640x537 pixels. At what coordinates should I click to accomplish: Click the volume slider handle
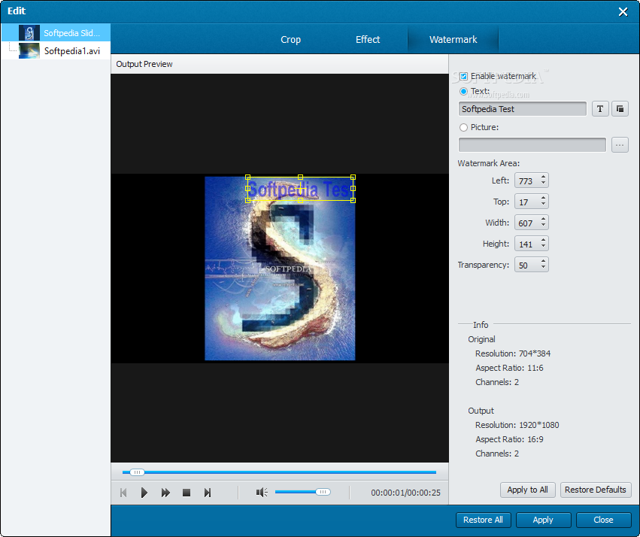click(323, 492)
